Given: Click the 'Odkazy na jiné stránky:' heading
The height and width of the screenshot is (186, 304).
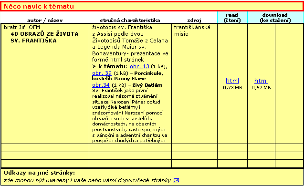Looking at the screenshot, I should pyautogui.click(x=39, y=173).
